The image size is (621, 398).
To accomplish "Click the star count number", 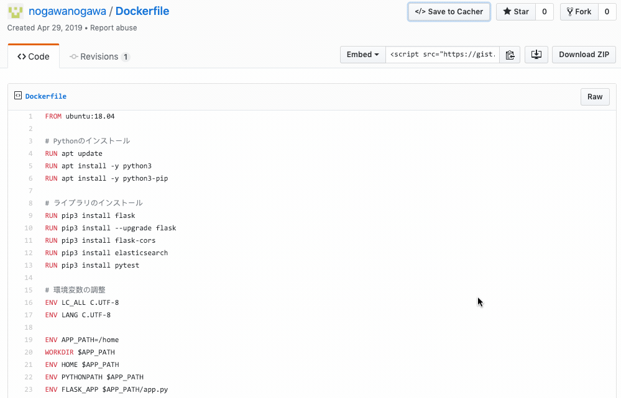I will (545, 11).
